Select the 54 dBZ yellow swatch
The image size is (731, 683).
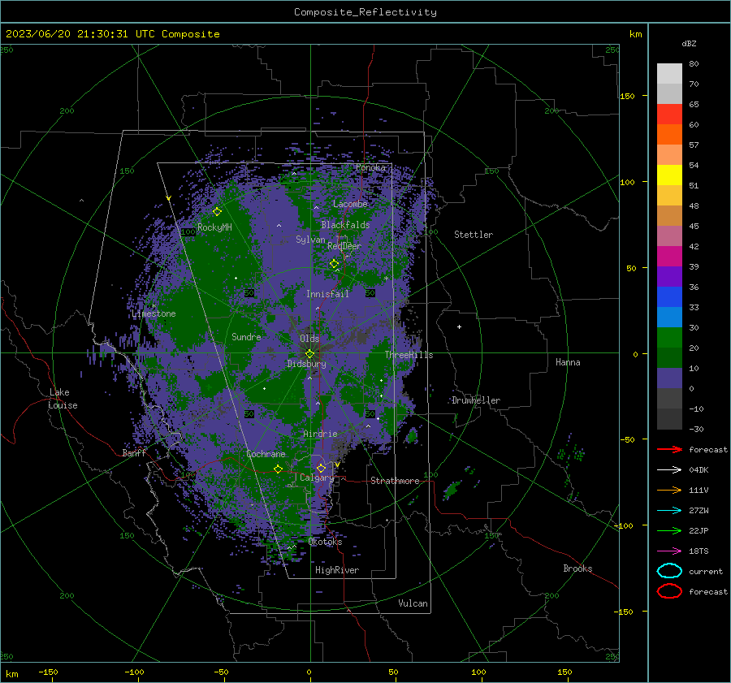click(669, 175)
